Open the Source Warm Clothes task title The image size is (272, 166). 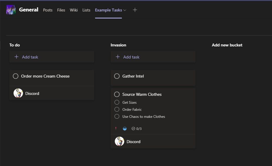pos(142,94)
